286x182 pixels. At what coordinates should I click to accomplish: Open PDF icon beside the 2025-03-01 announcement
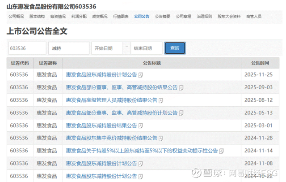[140, 126]
